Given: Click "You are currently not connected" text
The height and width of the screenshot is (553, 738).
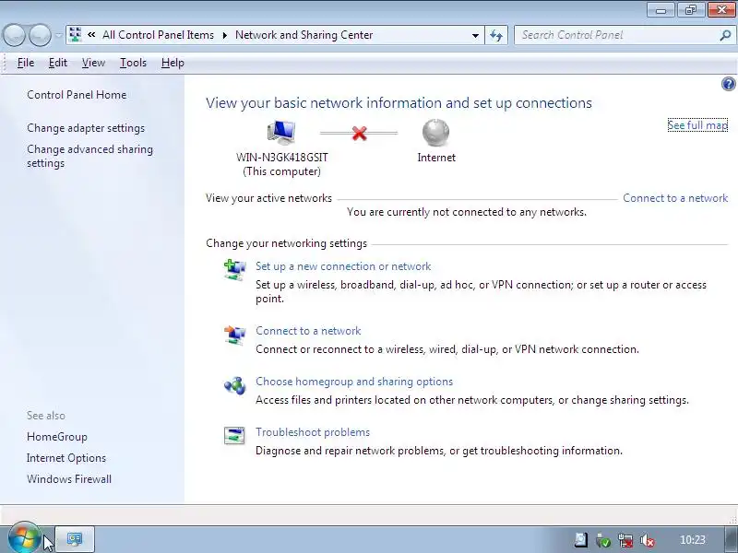Looking at the screenshot, I should point(467,212).
